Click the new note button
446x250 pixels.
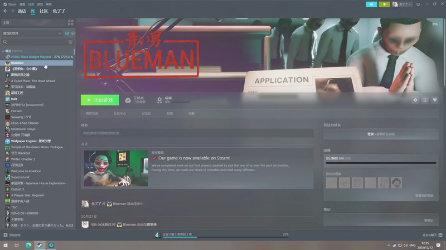coord(429,220)
